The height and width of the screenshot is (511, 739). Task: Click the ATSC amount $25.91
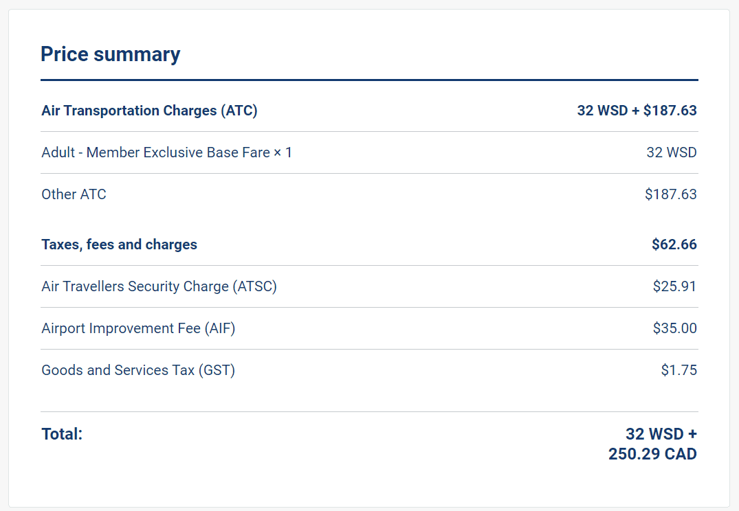674,286
